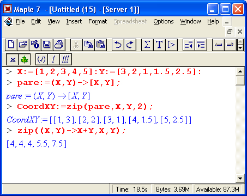Viewport: 247px width, 196px height.
Task: Click the vertical scrollbar thumb
Action: pos(240,81)
